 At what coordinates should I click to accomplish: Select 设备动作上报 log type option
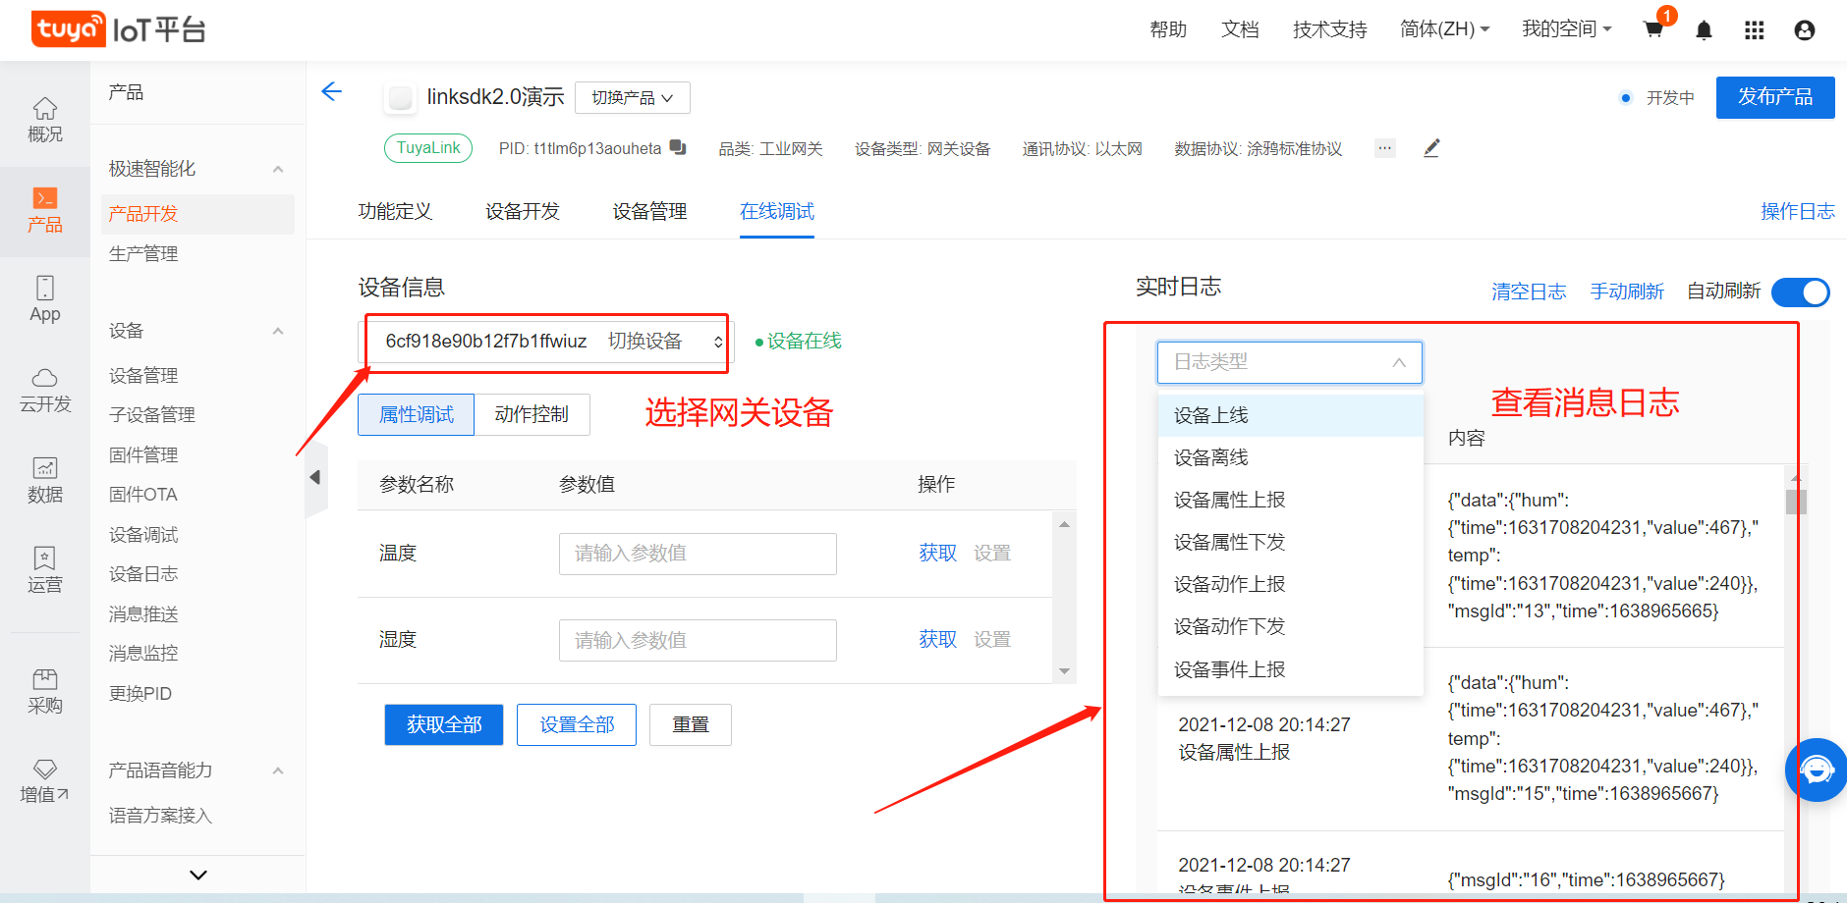(x=1291, y=584)
